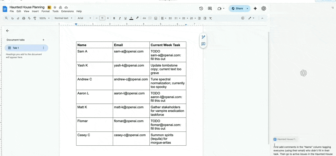
Task: Click the Haunted House attachment chip in chat
Action: (x=286, y=139)
